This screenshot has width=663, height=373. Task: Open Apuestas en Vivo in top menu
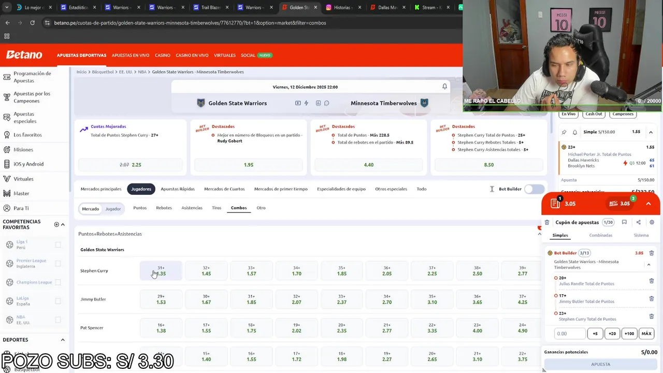pyautogui.click(x=131, y=55)
